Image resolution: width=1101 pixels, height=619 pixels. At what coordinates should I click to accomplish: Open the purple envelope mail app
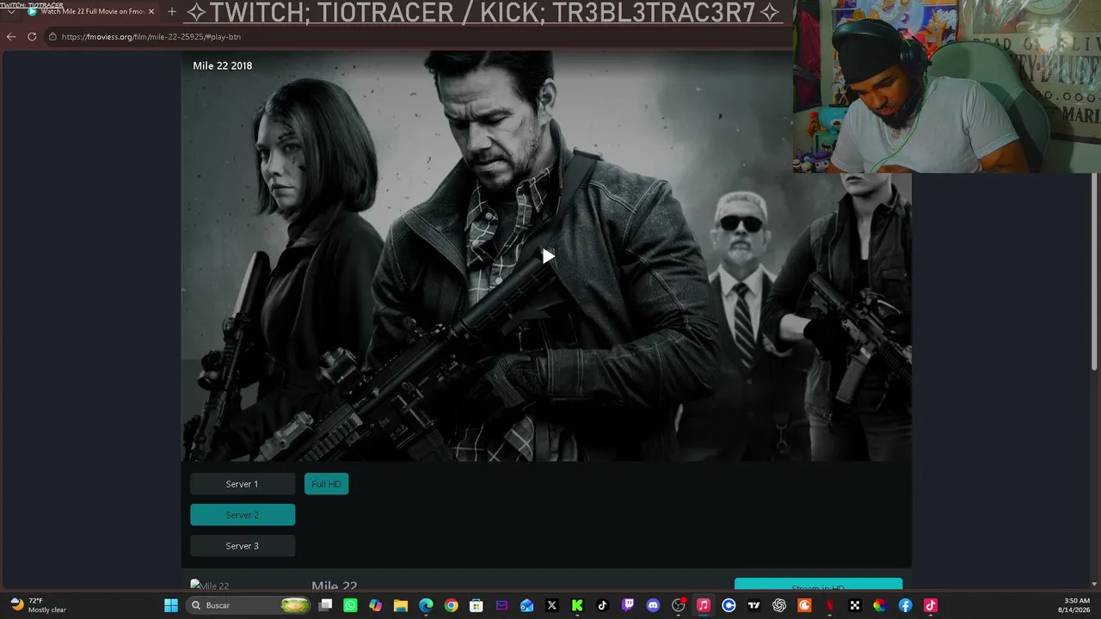tap(501, 605)
